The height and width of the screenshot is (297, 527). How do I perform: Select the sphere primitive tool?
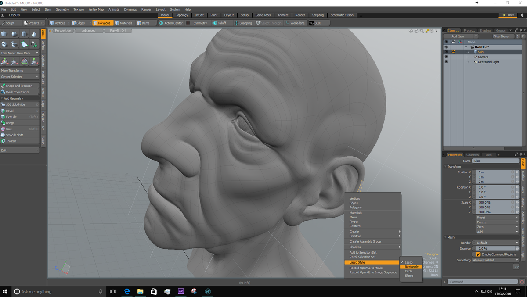tap(14, 34)
